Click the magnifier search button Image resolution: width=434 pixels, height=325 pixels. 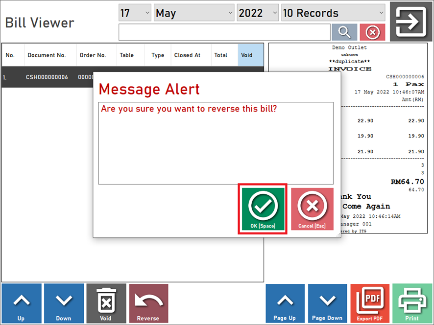pos(344,32)
